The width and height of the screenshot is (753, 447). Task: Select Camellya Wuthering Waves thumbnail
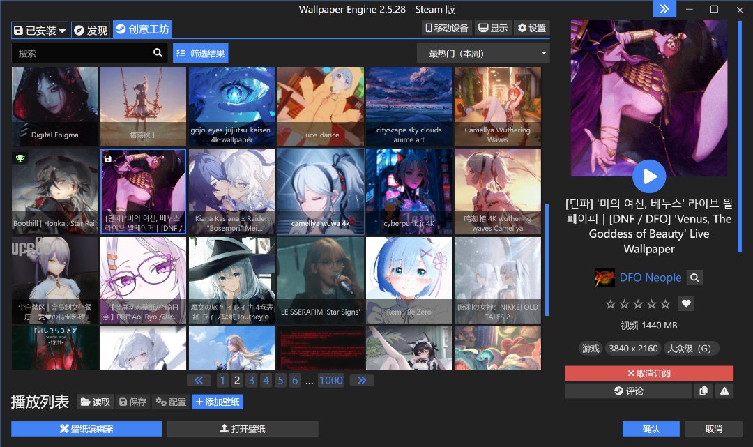[x=498, y=106]
